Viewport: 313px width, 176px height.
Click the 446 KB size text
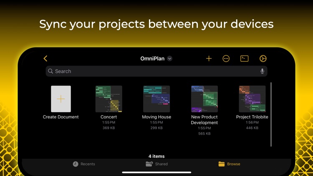pyautogui.click(x=252, y=128)
